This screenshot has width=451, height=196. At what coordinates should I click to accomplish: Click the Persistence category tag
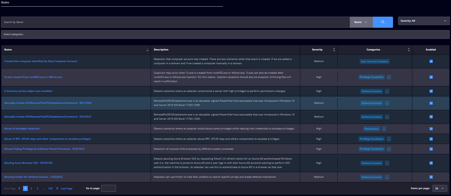tap(372, 129)
